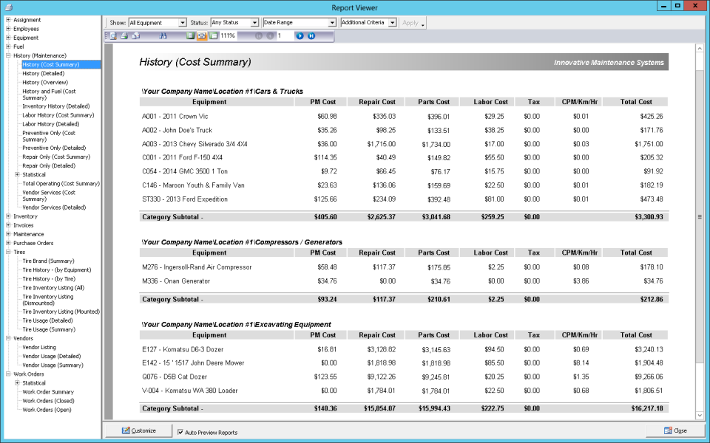Toggle Auto Preview Reports checkbox
This screenshot has height=443, width=710.
180,432
